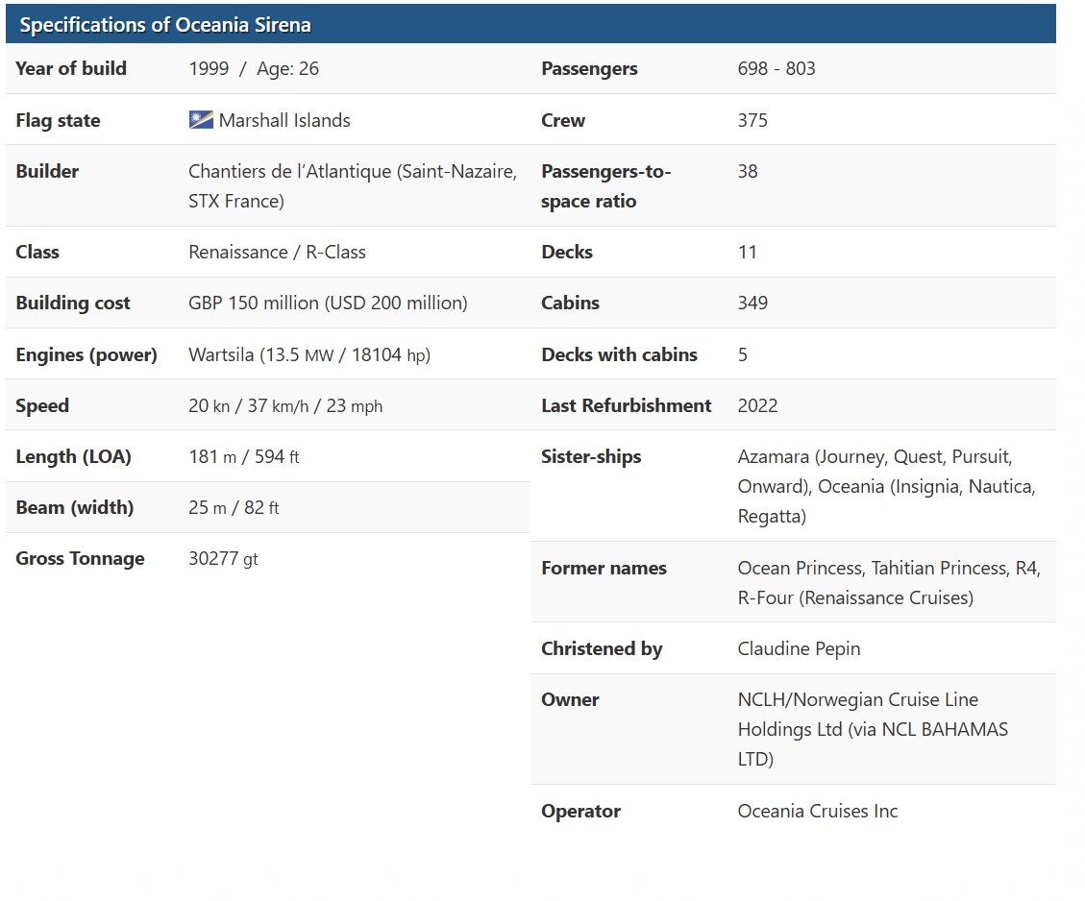The height and width of the screenshot is (901, 1085).
Task: Click the NCLH/Norwegian Cruise Line Holdings owner
Action: [x=872, y=729]
